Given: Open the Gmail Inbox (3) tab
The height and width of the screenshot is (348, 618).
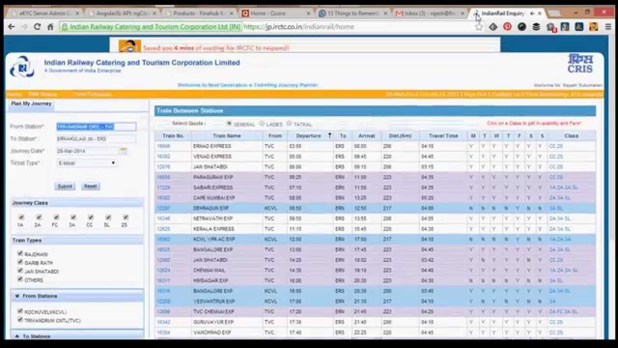Looking at the screenshot, I should pyautogui.click(x=429, y=14).
